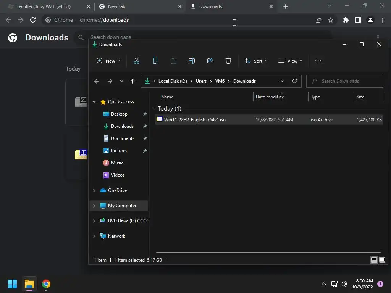
Task: Click VM6 in the breadcrumb path
Action: pos(220,81)
